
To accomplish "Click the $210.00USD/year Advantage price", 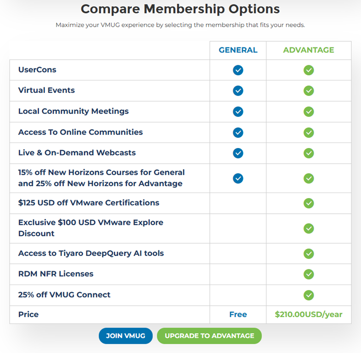I will pos(309,314).
